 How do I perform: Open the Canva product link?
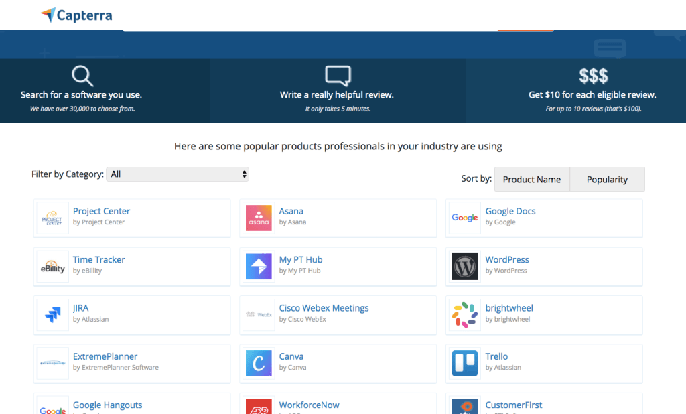pos(291,356)
